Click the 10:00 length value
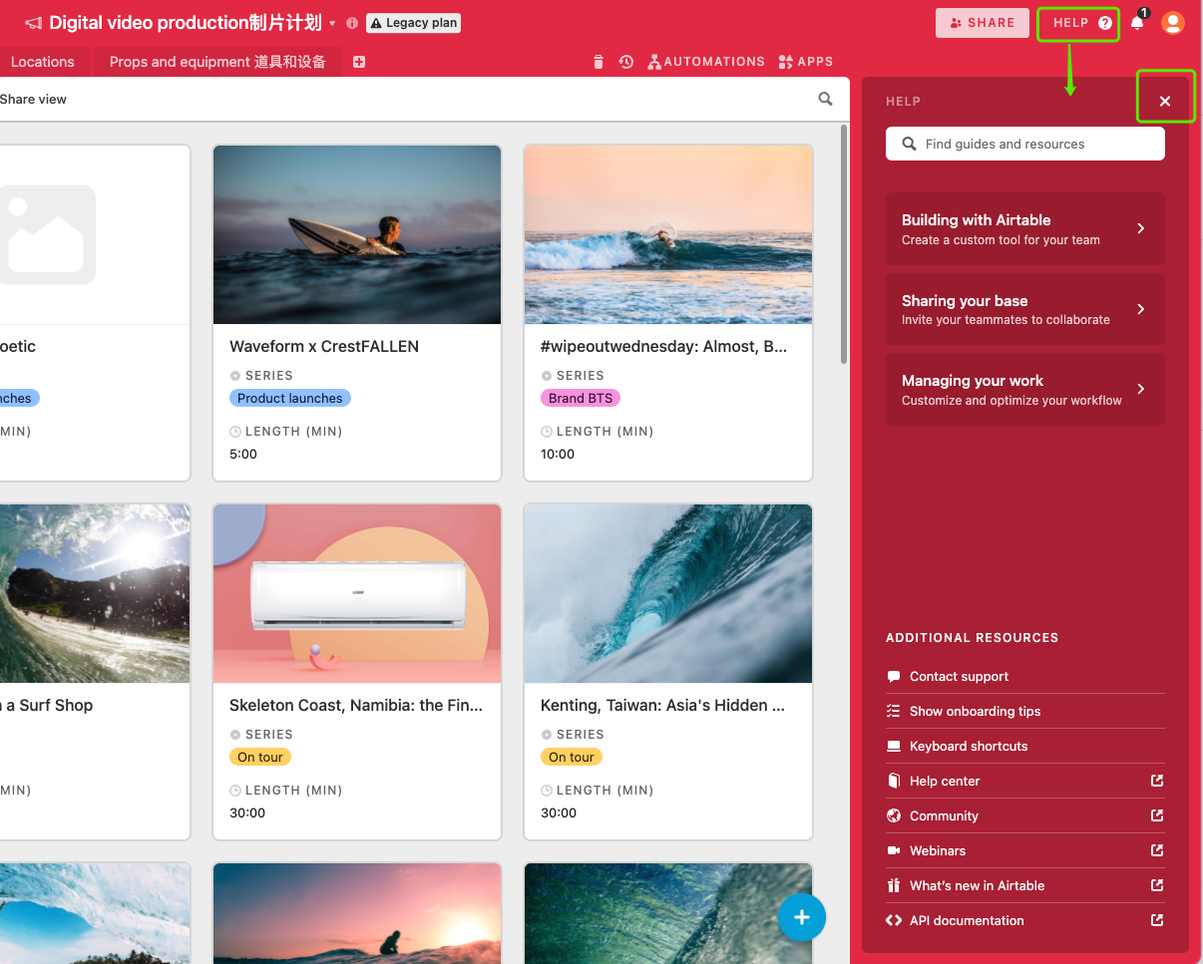The image size is (1203, 964). click(x=558, y=454)
